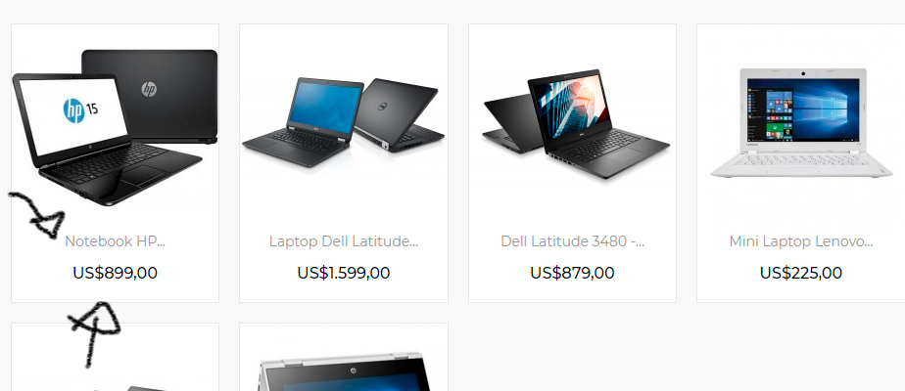905x391 pixels.
Task: Click the Dell logo on the closed laptop lid
Action: (x=382, y=106)
